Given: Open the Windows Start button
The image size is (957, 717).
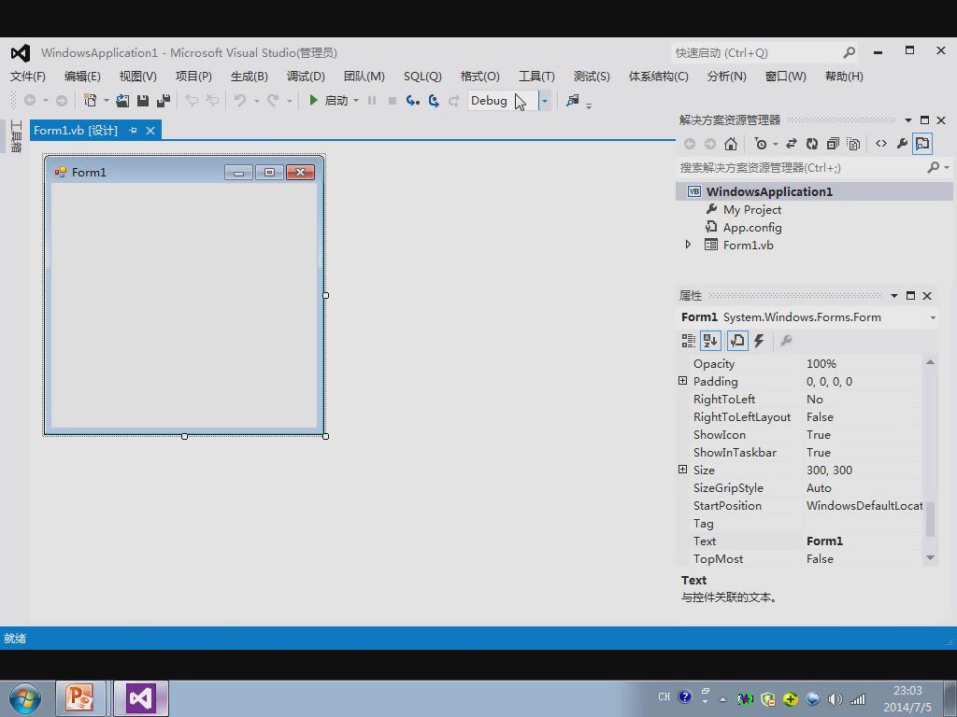Looking at the screenshot, I should (25, 698).
